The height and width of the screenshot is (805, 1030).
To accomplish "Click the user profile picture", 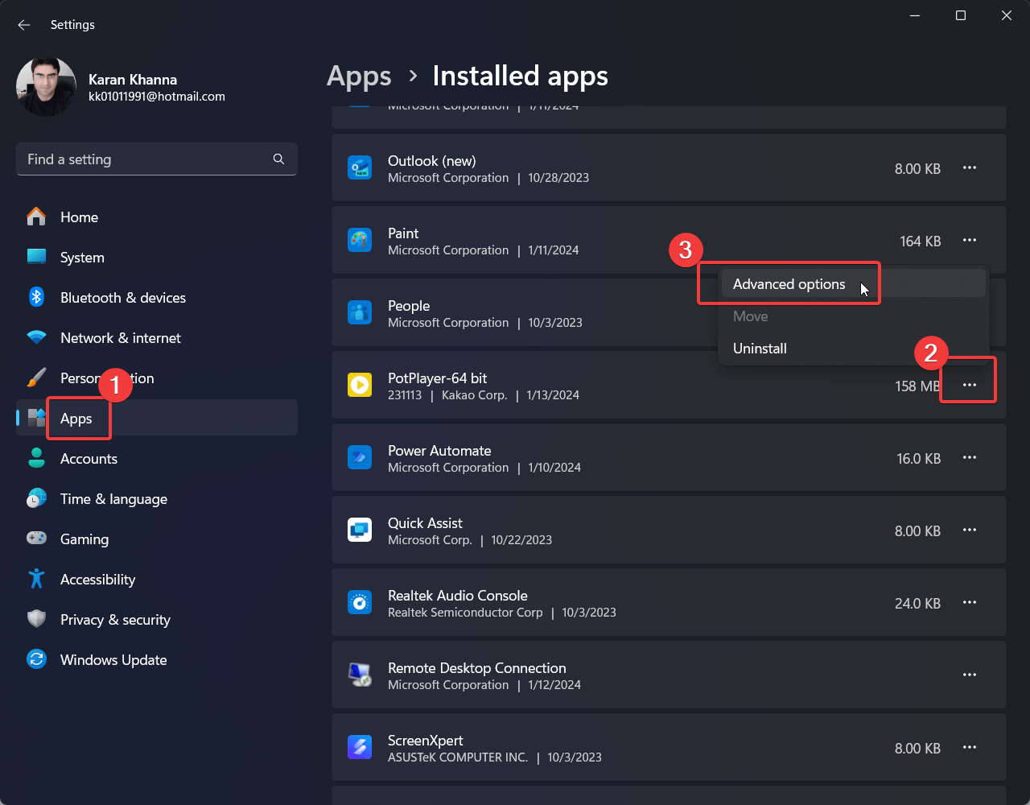I will pos(46,87).
